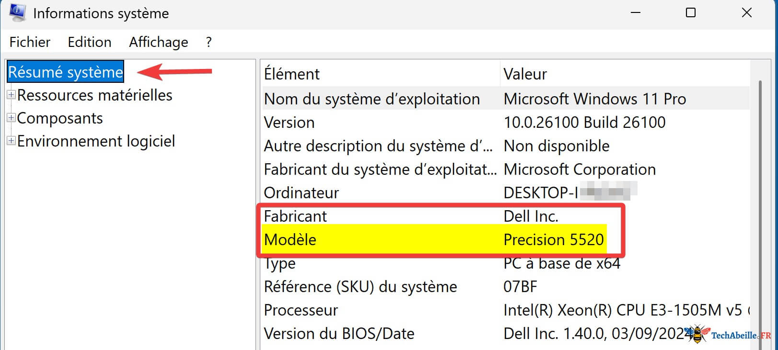The height and width of the screenshot is (350, 778).
Task: Open the Fichier menu
Action: click(x=30, y=42)
